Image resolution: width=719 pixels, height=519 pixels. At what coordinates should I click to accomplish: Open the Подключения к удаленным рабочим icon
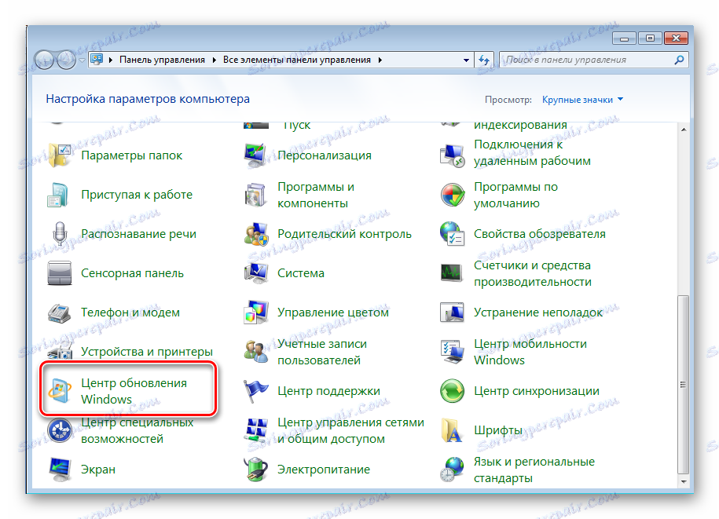(452, 155)
